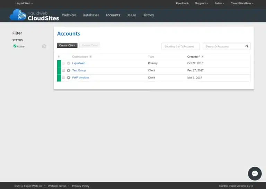Go to the Accounts tab
Screen dimensions: 266x189
(x=113, y=15)
